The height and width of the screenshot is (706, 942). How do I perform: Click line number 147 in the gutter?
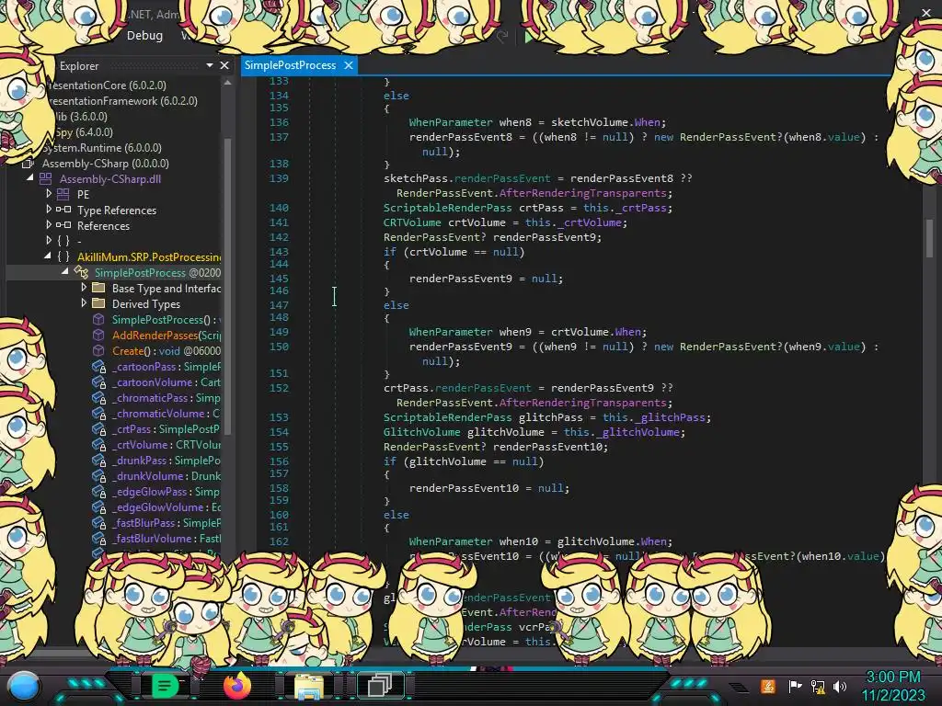point(279,305)
